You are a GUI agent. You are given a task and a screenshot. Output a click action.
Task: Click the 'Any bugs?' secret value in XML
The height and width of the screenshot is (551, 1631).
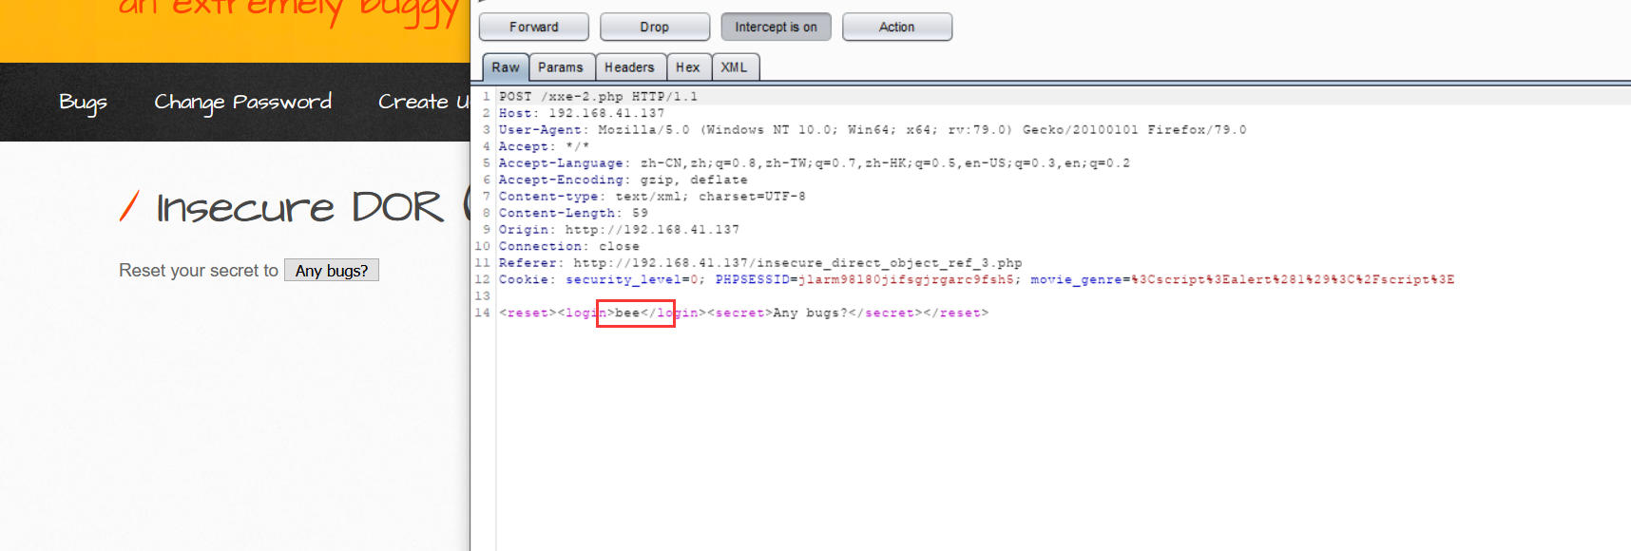click(x=810, y=313)
